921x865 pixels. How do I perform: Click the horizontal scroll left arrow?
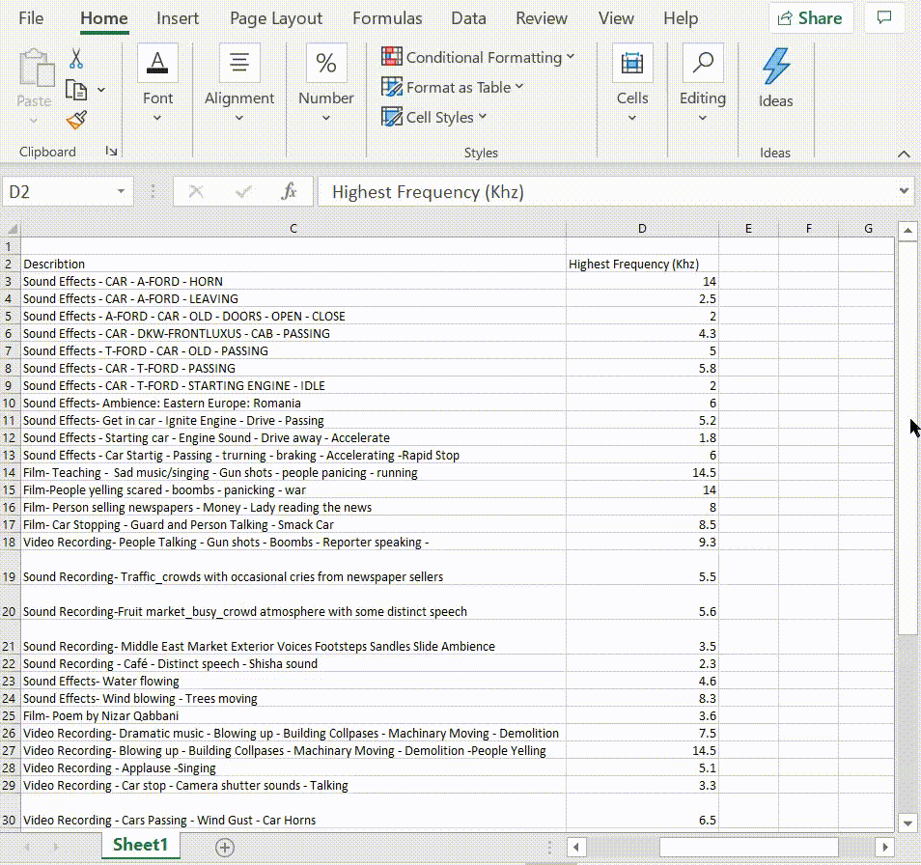tap(576, 847)
